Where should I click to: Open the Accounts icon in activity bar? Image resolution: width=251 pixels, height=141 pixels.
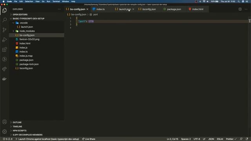4,122
